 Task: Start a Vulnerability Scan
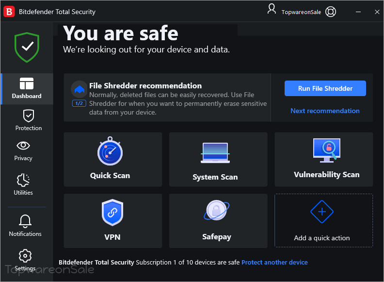point(324,159)
